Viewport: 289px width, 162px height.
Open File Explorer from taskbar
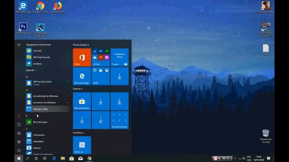coord(63,158)
